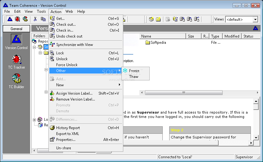Choose Export to XML

tap(86, 134)
